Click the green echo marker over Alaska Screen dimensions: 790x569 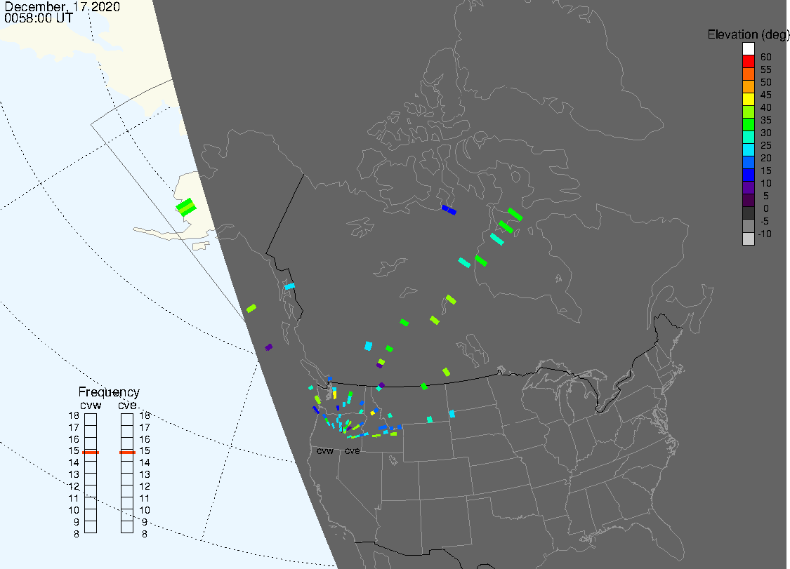(x=186, y=207)
